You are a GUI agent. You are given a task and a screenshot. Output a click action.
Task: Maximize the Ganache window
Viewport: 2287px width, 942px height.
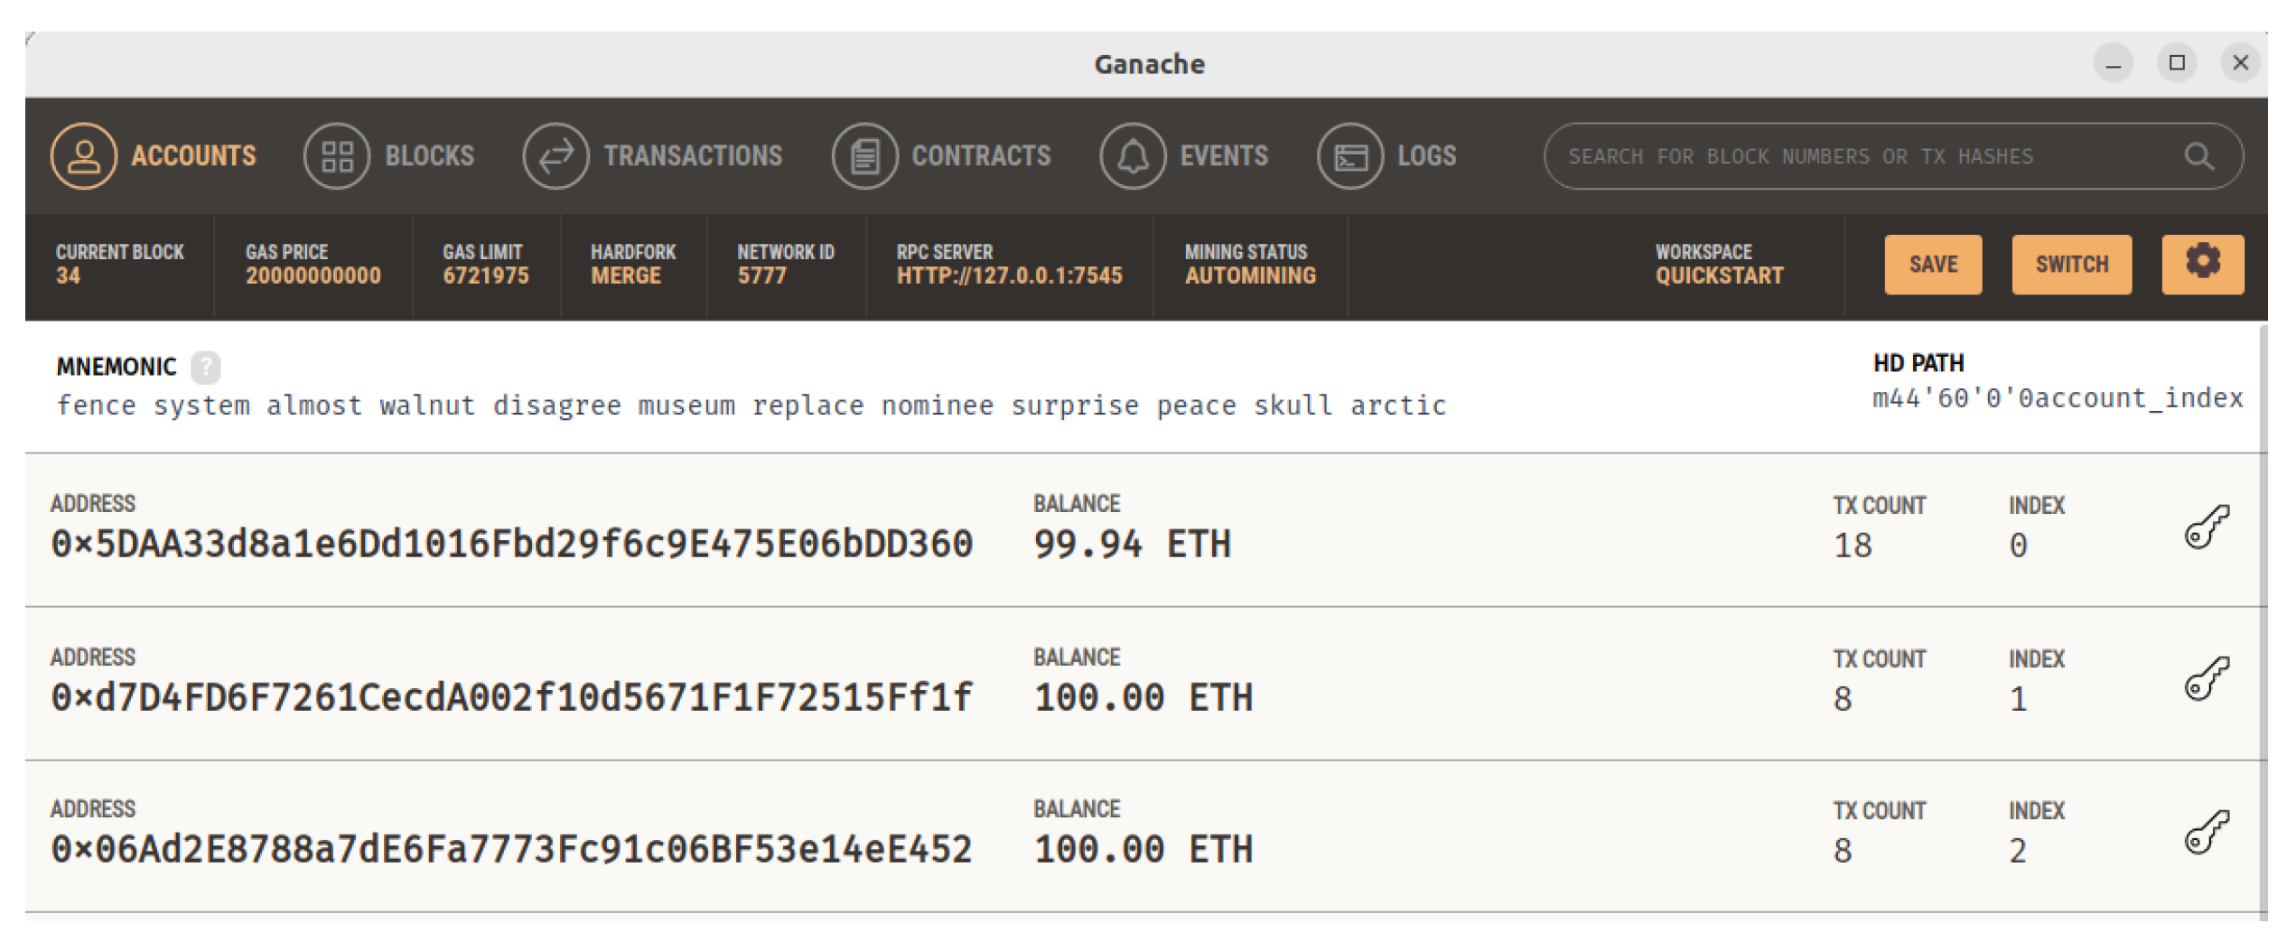point(2177,63)
